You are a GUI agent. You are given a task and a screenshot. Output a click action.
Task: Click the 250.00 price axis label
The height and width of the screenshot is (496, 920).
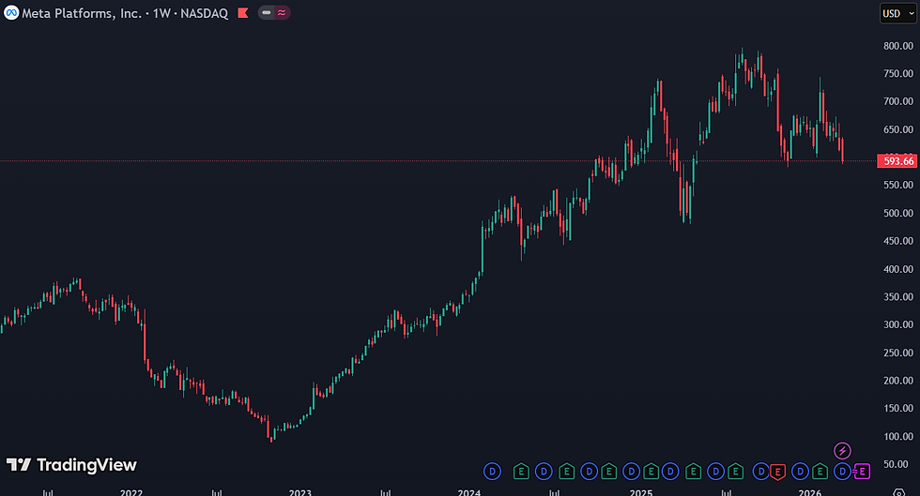click(898, 353)
